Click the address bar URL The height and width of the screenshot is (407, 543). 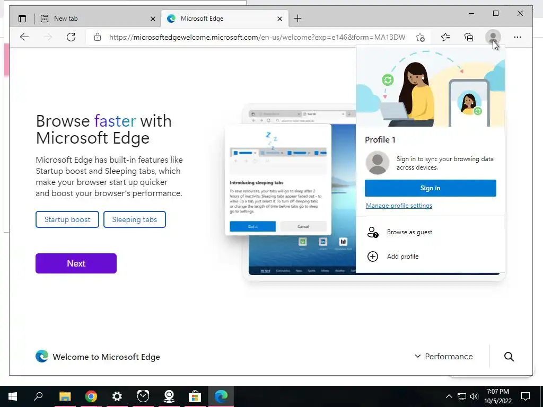click(257, 37)
